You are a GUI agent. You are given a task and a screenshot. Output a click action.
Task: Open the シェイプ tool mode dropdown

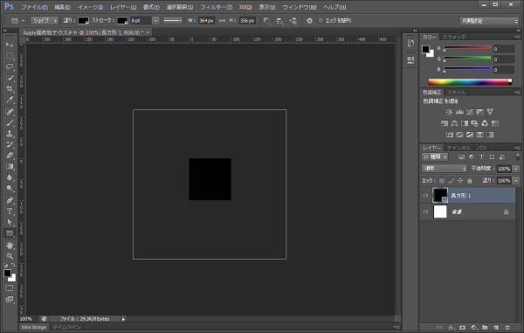click(45, 21)
